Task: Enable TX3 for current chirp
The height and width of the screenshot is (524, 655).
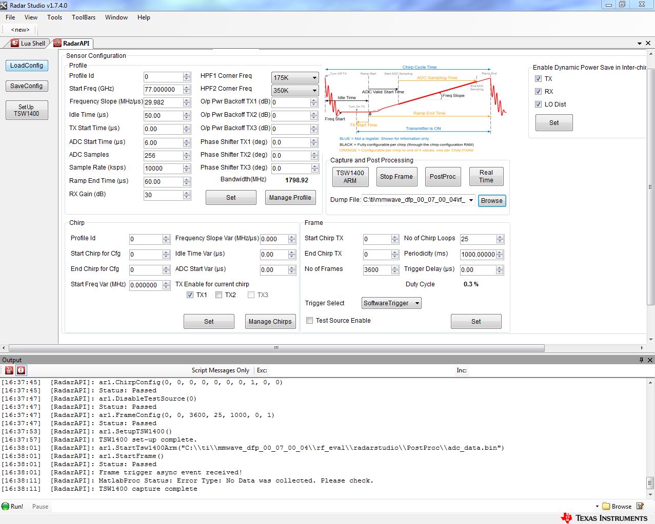Action: [251, 295]
